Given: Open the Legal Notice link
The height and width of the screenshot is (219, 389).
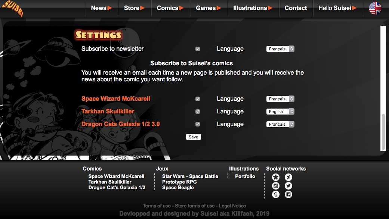Looking at the screenshot, I should pos(232,206).
